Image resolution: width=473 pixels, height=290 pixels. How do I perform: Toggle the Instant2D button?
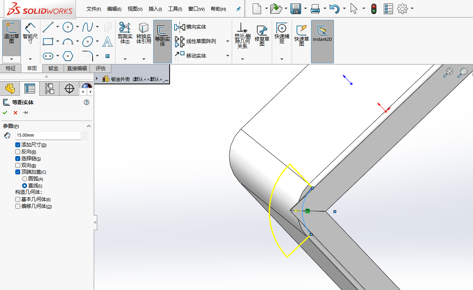(x=322, y=32)
